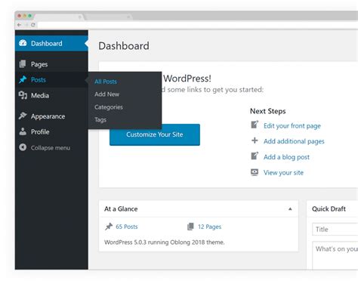The height and width of the screenshot is (284, 358).
Task: Focus the Quick Draft Title field
Action: [335, 229]
